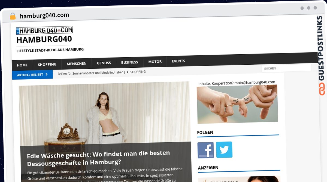Open the EVENTS menu item
The image size is (327, 182).
(178, 61)
